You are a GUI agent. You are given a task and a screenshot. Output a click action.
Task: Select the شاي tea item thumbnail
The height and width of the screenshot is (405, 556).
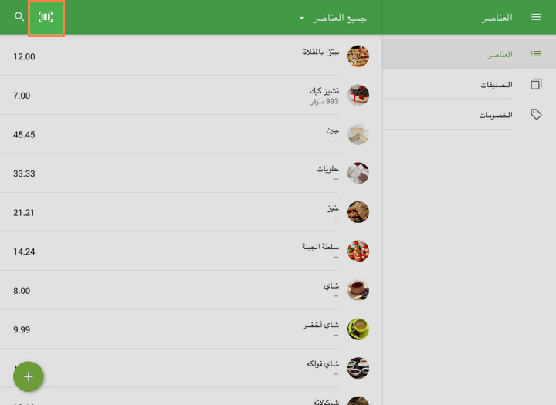358,290
